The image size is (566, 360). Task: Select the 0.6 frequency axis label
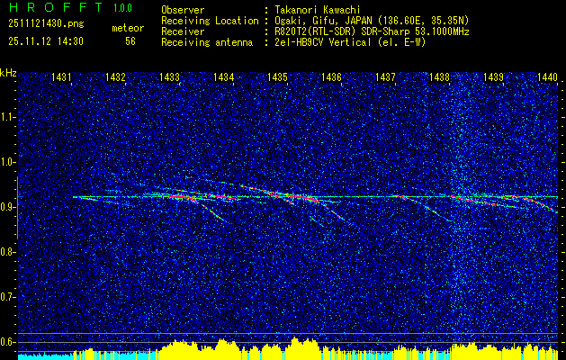(x=7, y=342)
